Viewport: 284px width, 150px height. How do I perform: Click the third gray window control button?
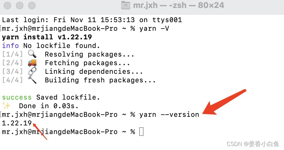32,6
